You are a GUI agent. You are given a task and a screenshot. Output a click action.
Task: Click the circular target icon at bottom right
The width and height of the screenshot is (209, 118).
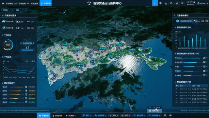tap(170, 115)
